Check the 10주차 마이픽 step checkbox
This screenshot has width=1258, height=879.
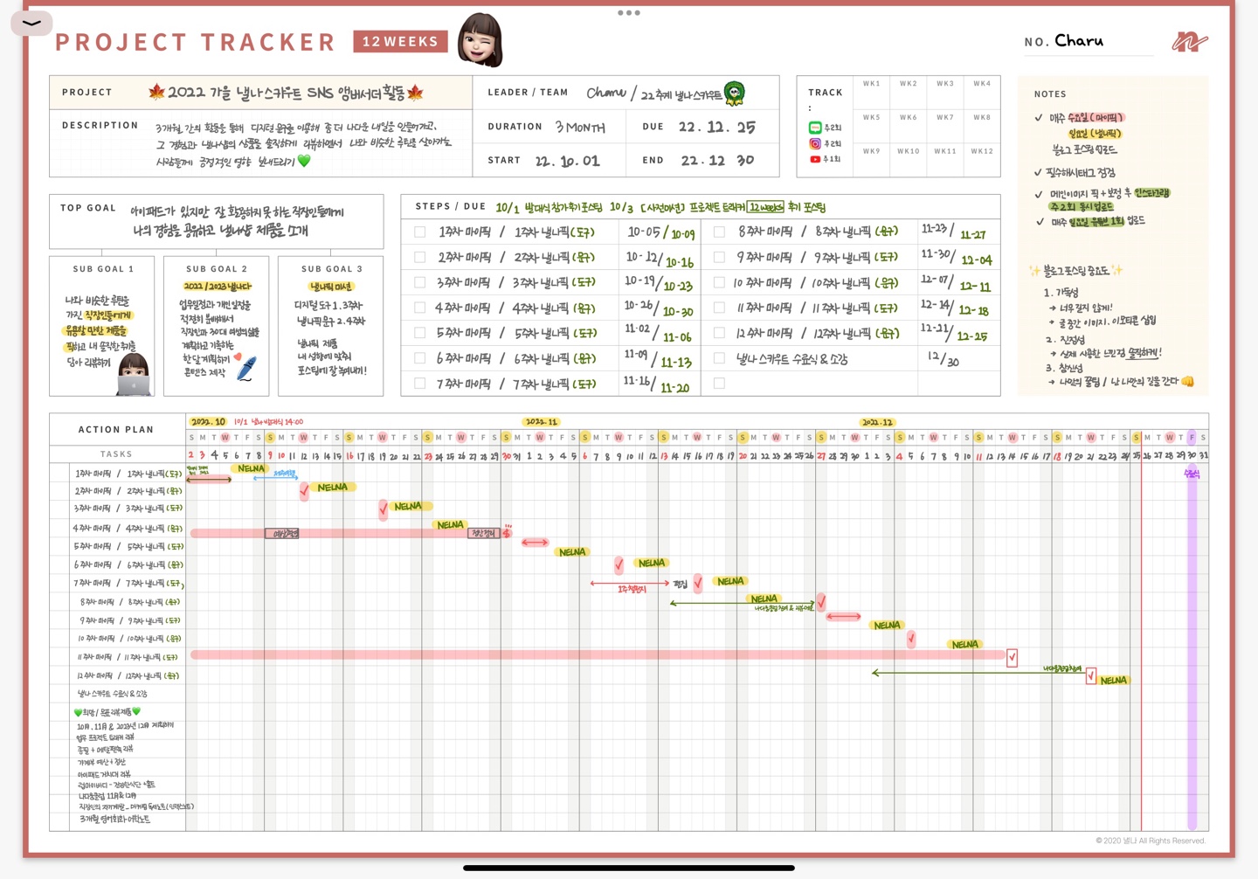pyautogui.click(x=719, y=283)
